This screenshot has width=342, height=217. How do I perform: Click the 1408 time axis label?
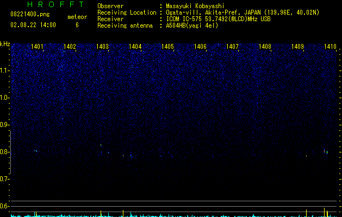pos(265,46)
